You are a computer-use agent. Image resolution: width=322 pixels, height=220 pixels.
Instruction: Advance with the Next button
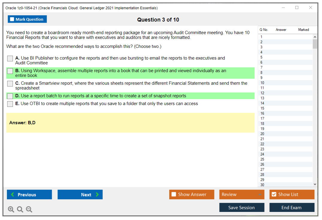[80, 195]
